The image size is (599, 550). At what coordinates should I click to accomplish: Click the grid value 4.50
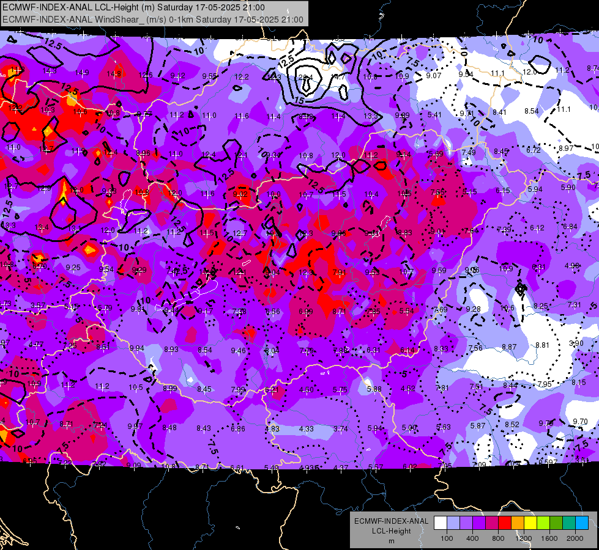click(307, 390)
